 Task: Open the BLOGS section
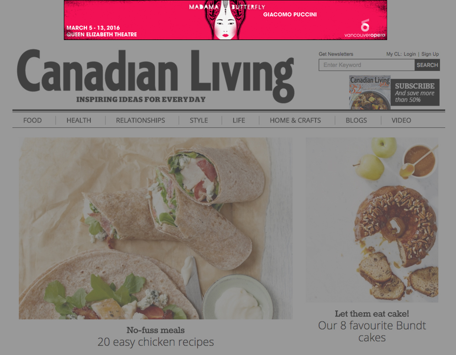point(356,120)
